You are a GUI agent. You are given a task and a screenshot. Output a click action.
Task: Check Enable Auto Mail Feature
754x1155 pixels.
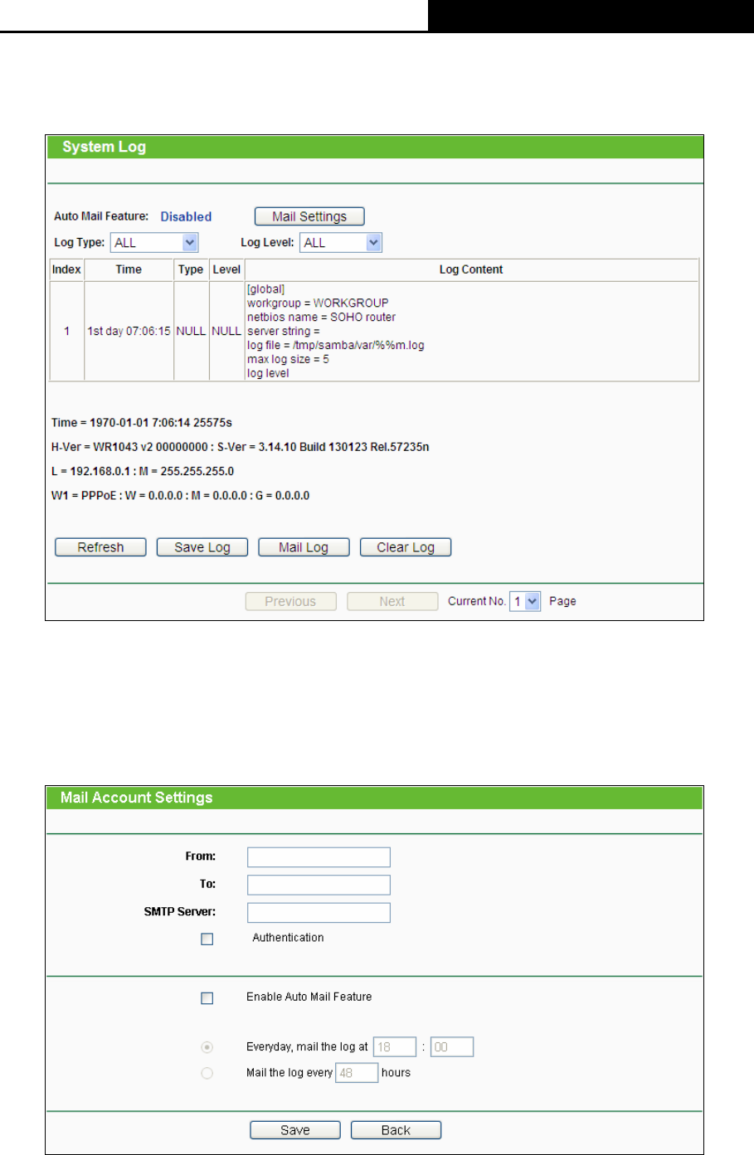pos(207,998)
